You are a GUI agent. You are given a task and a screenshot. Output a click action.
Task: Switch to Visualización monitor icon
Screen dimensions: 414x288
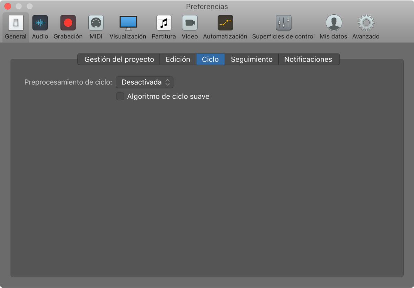click(128, 23)
